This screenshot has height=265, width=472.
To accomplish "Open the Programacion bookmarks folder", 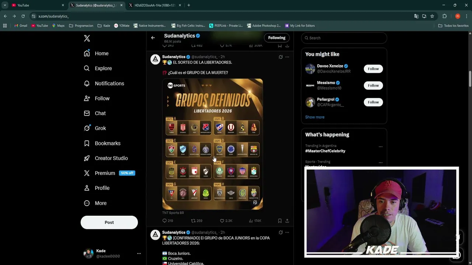I will [81, 26].
